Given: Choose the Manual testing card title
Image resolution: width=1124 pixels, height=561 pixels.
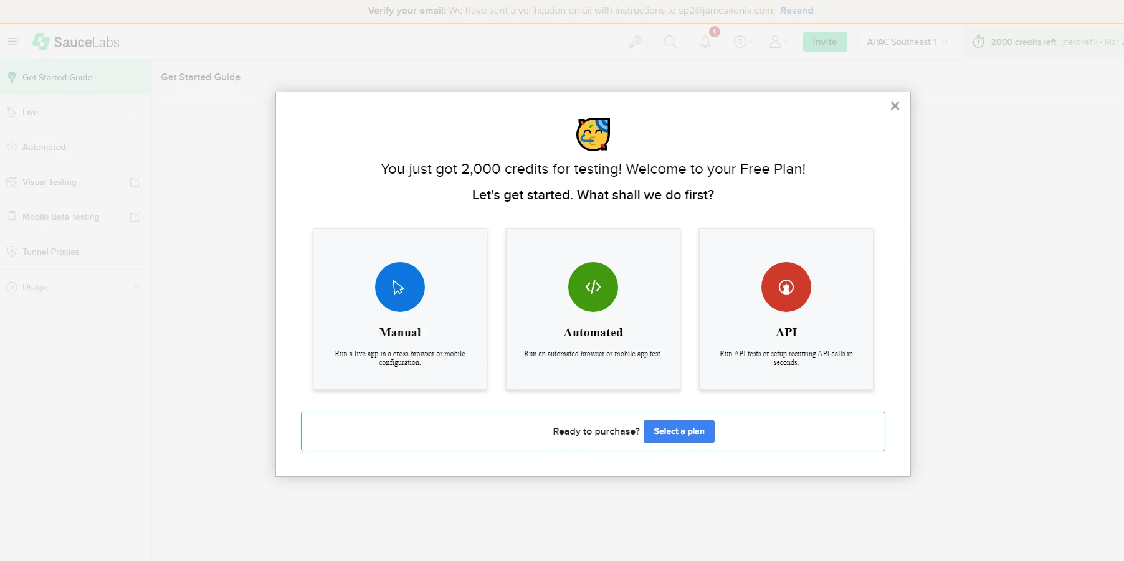Looking at the screenshot, I should [x=400, y=332].
